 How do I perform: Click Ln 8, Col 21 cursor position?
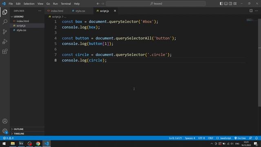click(x=175, y=138)
